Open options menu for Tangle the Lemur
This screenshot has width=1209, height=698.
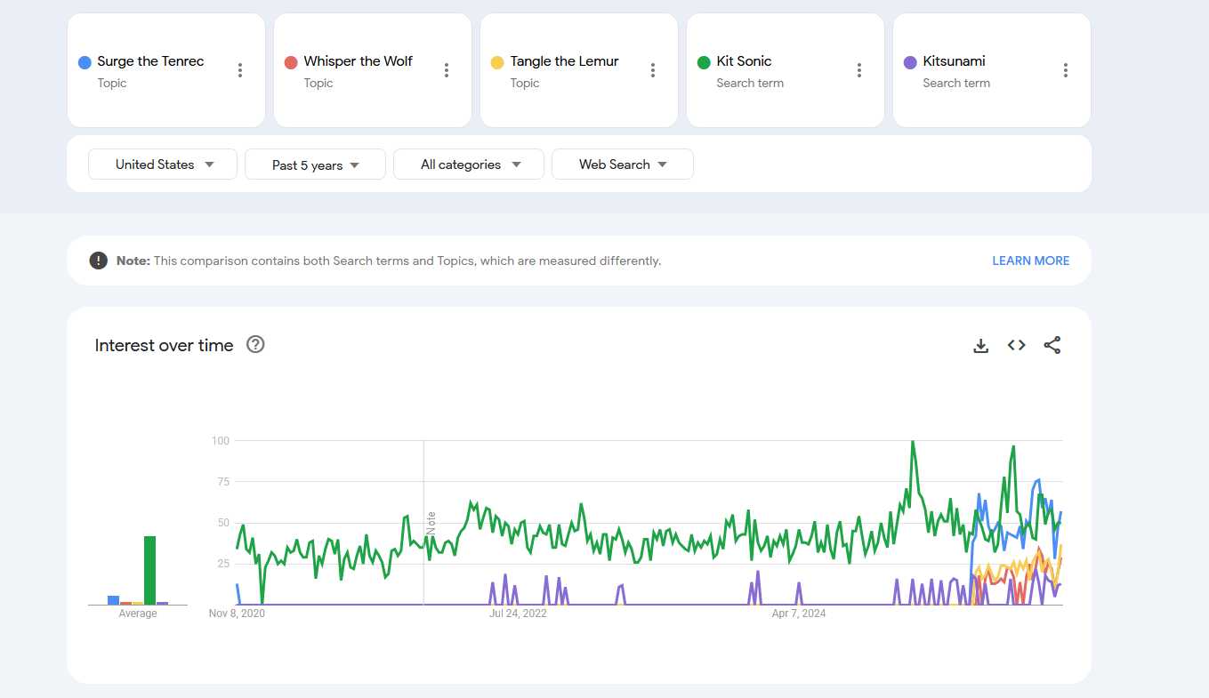click(653, 70)
